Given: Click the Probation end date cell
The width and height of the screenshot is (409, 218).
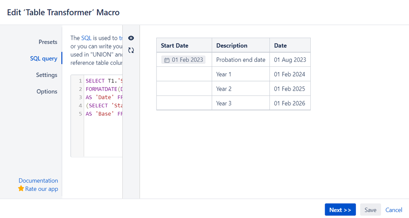Looking at the screenshot, I should click(240, 60).
